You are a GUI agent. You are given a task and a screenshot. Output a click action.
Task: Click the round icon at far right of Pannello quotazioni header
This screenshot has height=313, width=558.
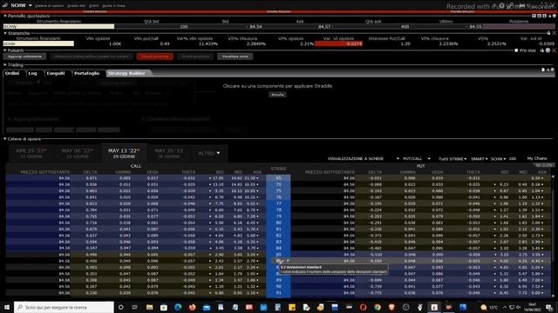pyautogui.click(x=555, y=16)
